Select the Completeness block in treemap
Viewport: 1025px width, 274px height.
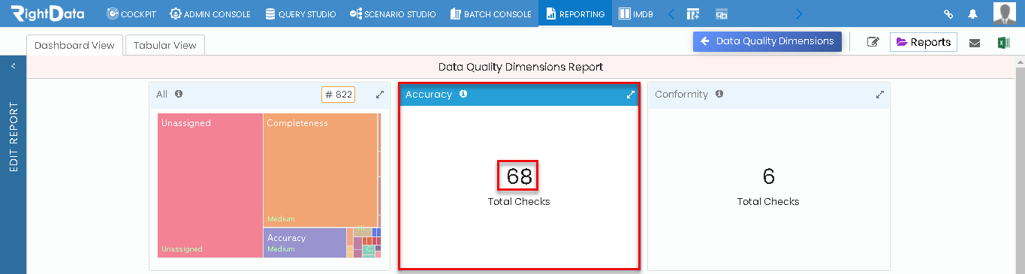321,170
